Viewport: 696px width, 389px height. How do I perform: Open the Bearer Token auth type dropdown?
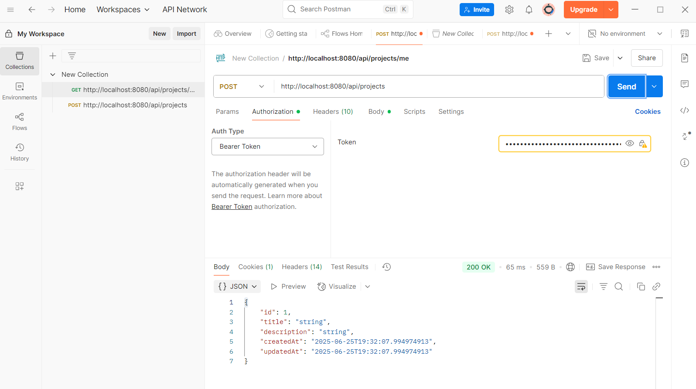[268, 147]
